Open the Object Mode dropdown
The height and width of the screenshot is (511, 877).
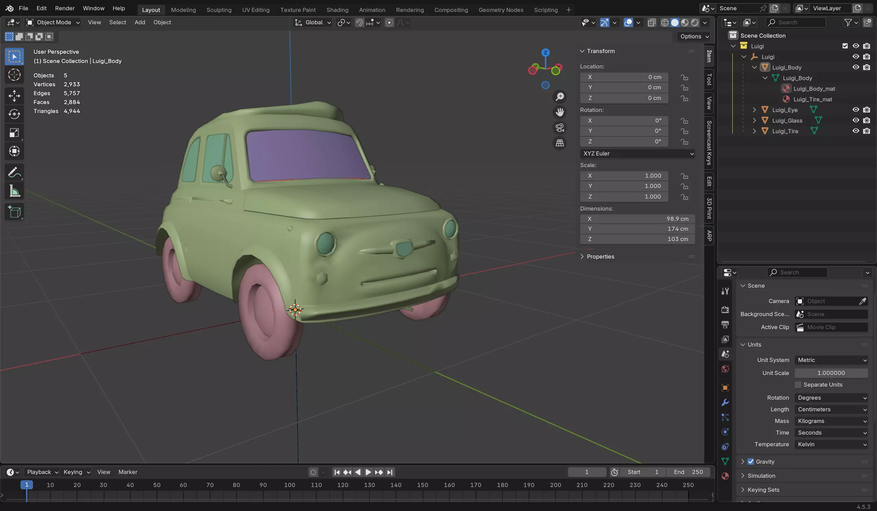click(53, 23)
